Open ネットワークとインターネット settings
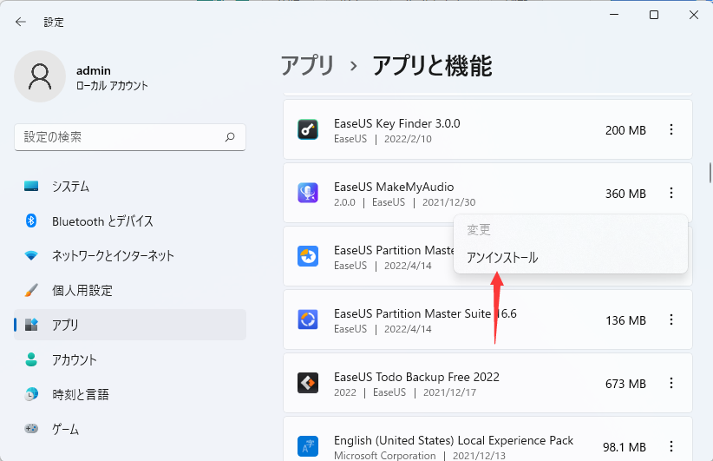Image resolution: width=713 pixels, height=461 pixels. point(130,256)
